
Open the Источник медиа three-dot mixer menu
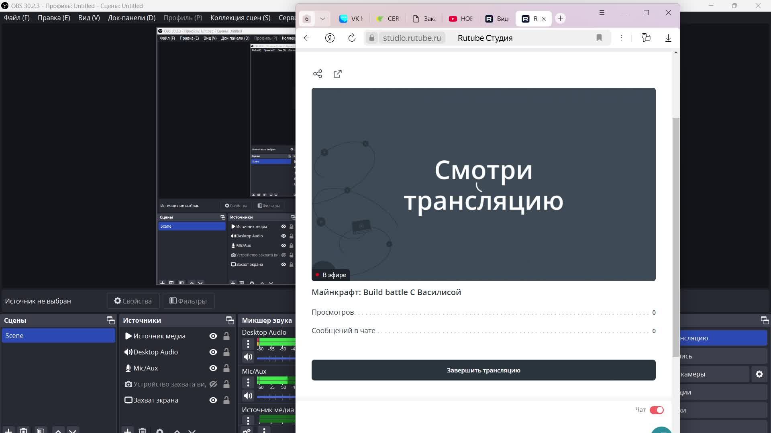click(248, 420)
